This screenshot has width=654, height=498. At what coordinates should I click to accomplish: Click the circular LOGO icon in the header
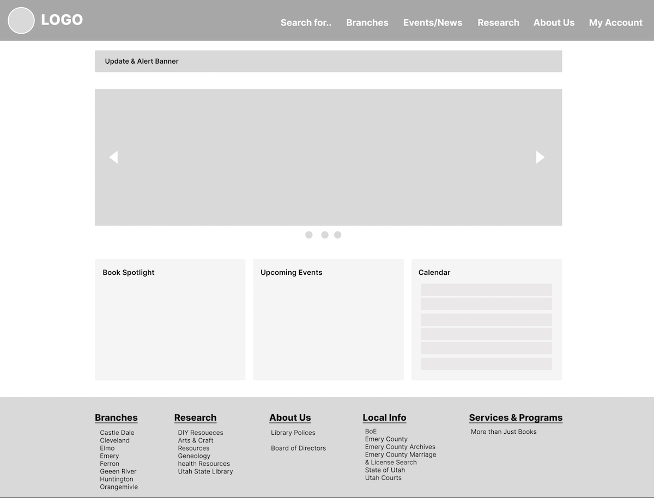(21, 21)
